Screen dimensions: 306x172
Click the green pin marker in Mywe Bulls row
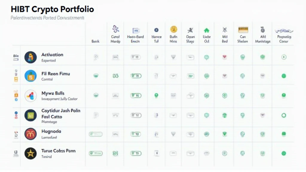point(156,96)
